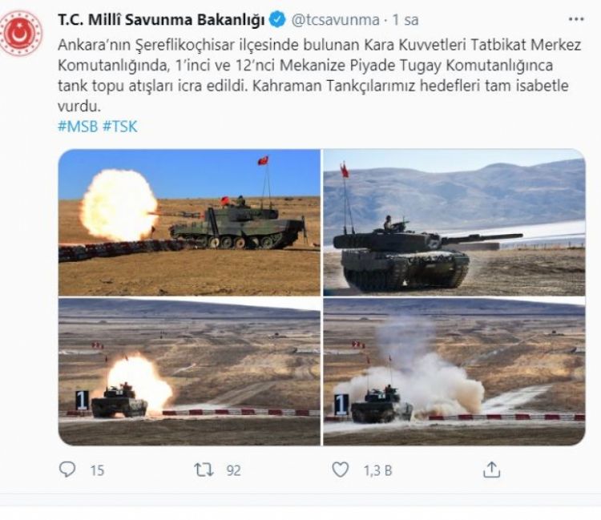601x520 pixels.
Task: Click the retweet count 92
Action: click(233, 470)
